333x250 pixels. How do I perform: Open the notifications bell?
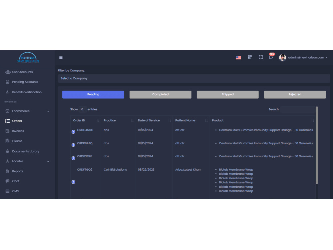tap(271, 57)
